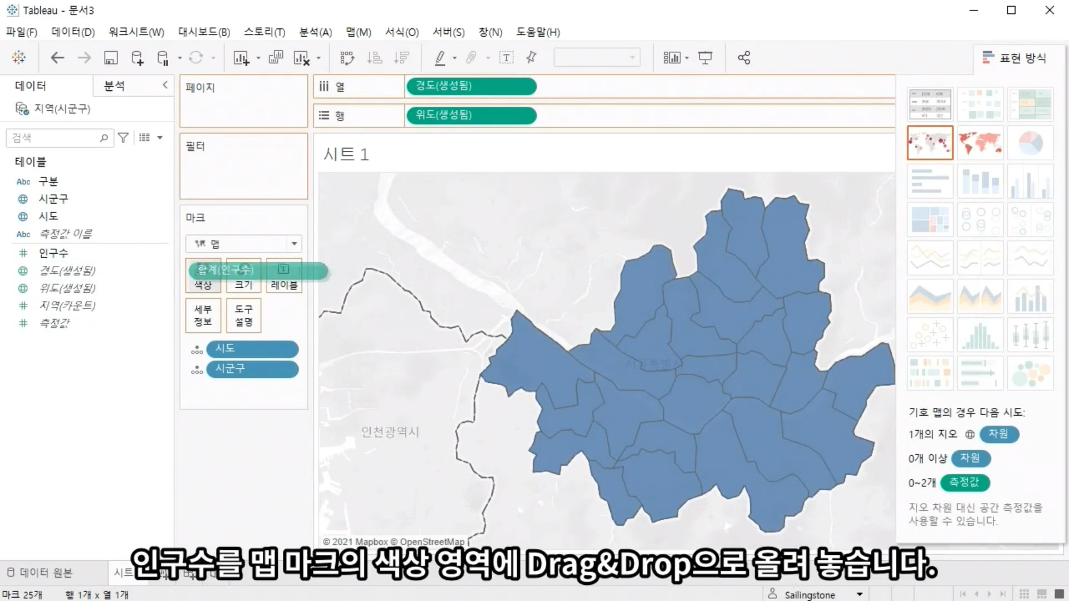
Task: Click the Share workbook icon
Action: pos(744,58)
